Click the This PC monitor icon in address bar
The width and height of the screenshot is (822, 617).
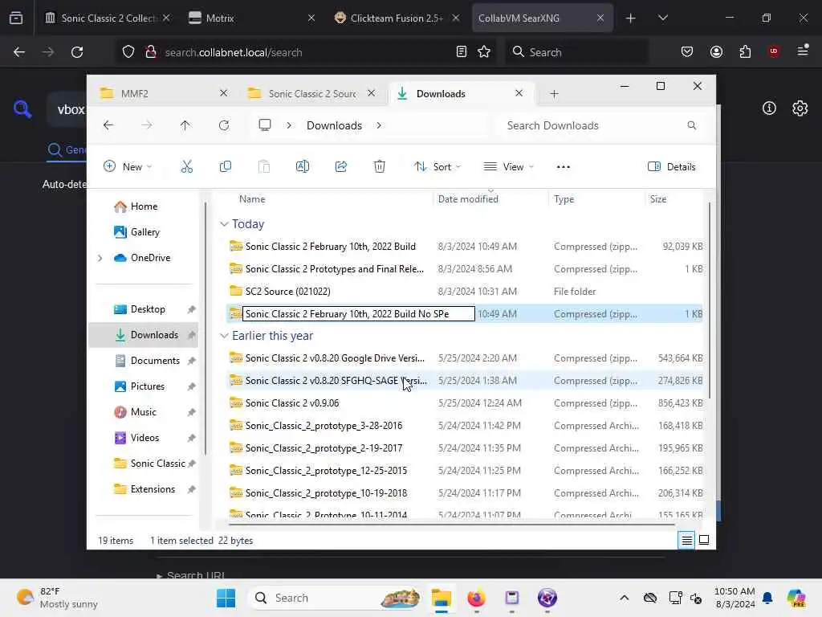(265, 125)
